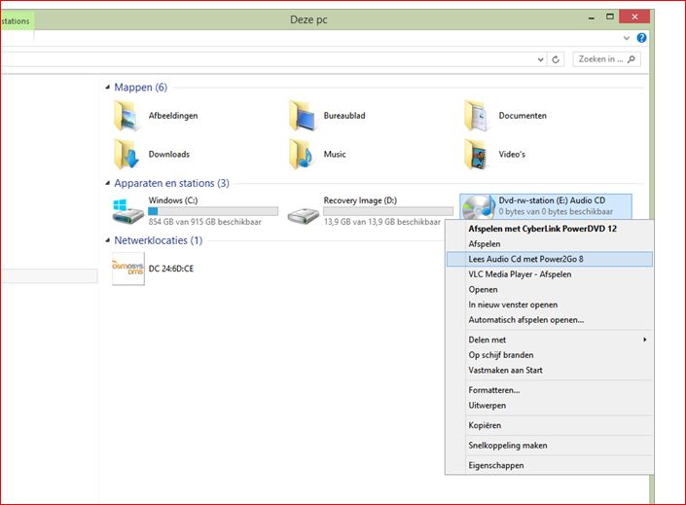This screenshot has width=686, height=505.
Task: Open Eigenschappen of the drive
Action: pos(549,466)
